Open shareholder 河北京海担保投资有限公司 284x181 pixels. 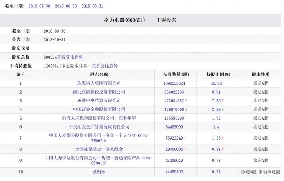99,92
